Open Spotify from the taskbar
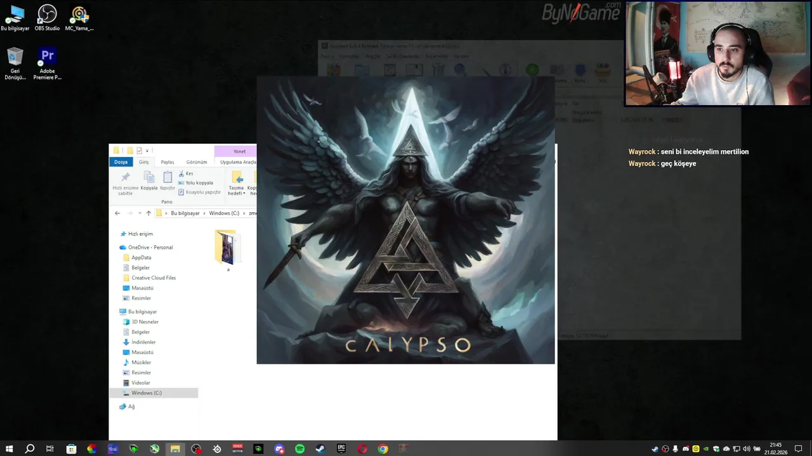Viewport: 812px width, 456px height. tap(299, 449)
